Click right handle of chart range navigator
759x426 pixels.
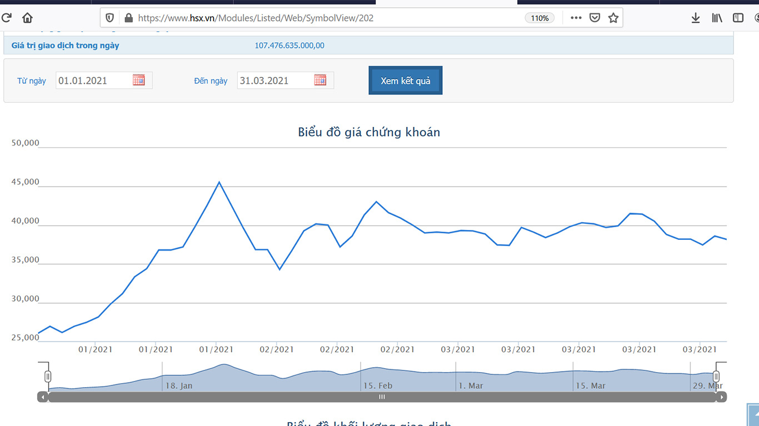(716, 377)
